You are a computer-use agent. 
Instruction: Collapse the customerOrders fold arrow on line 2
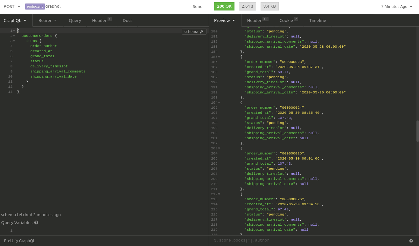pyautogui.click(x=14, y=36)
